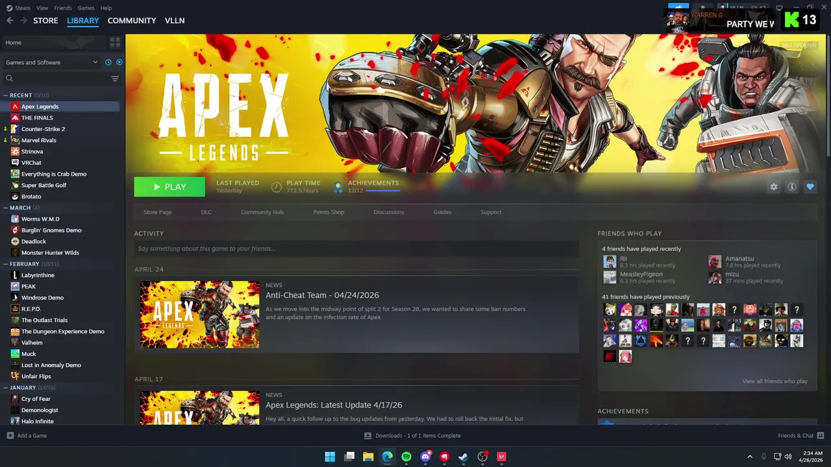Switch to the COMMUNITY tab
Image resolution: width=831 pixels, height=467 pixels.
(x=132, y=21)
